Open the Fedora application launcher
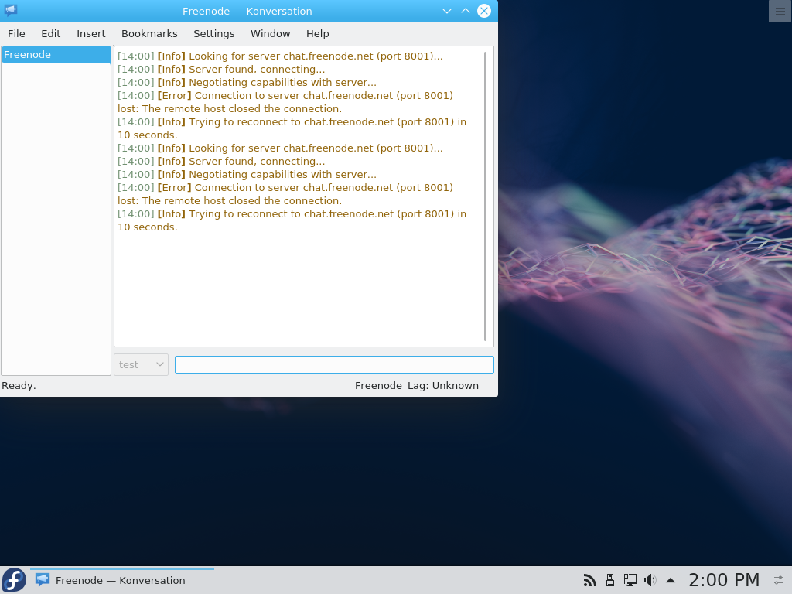Viewport: 792px width, 594px height. click(x=14, y=580)
